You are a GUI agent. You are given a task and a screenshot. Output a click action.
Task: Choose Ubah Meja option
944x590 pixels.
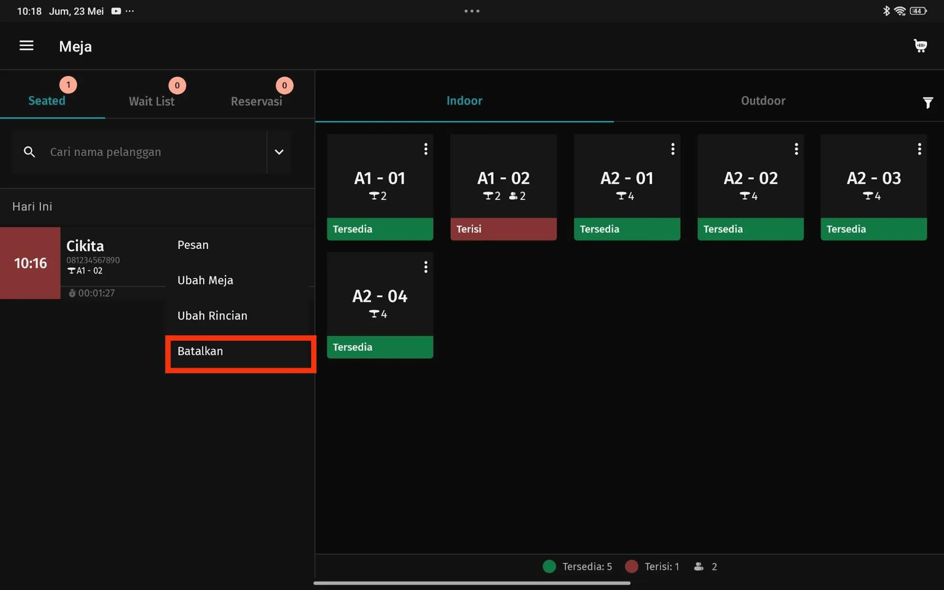pos(205,280)
